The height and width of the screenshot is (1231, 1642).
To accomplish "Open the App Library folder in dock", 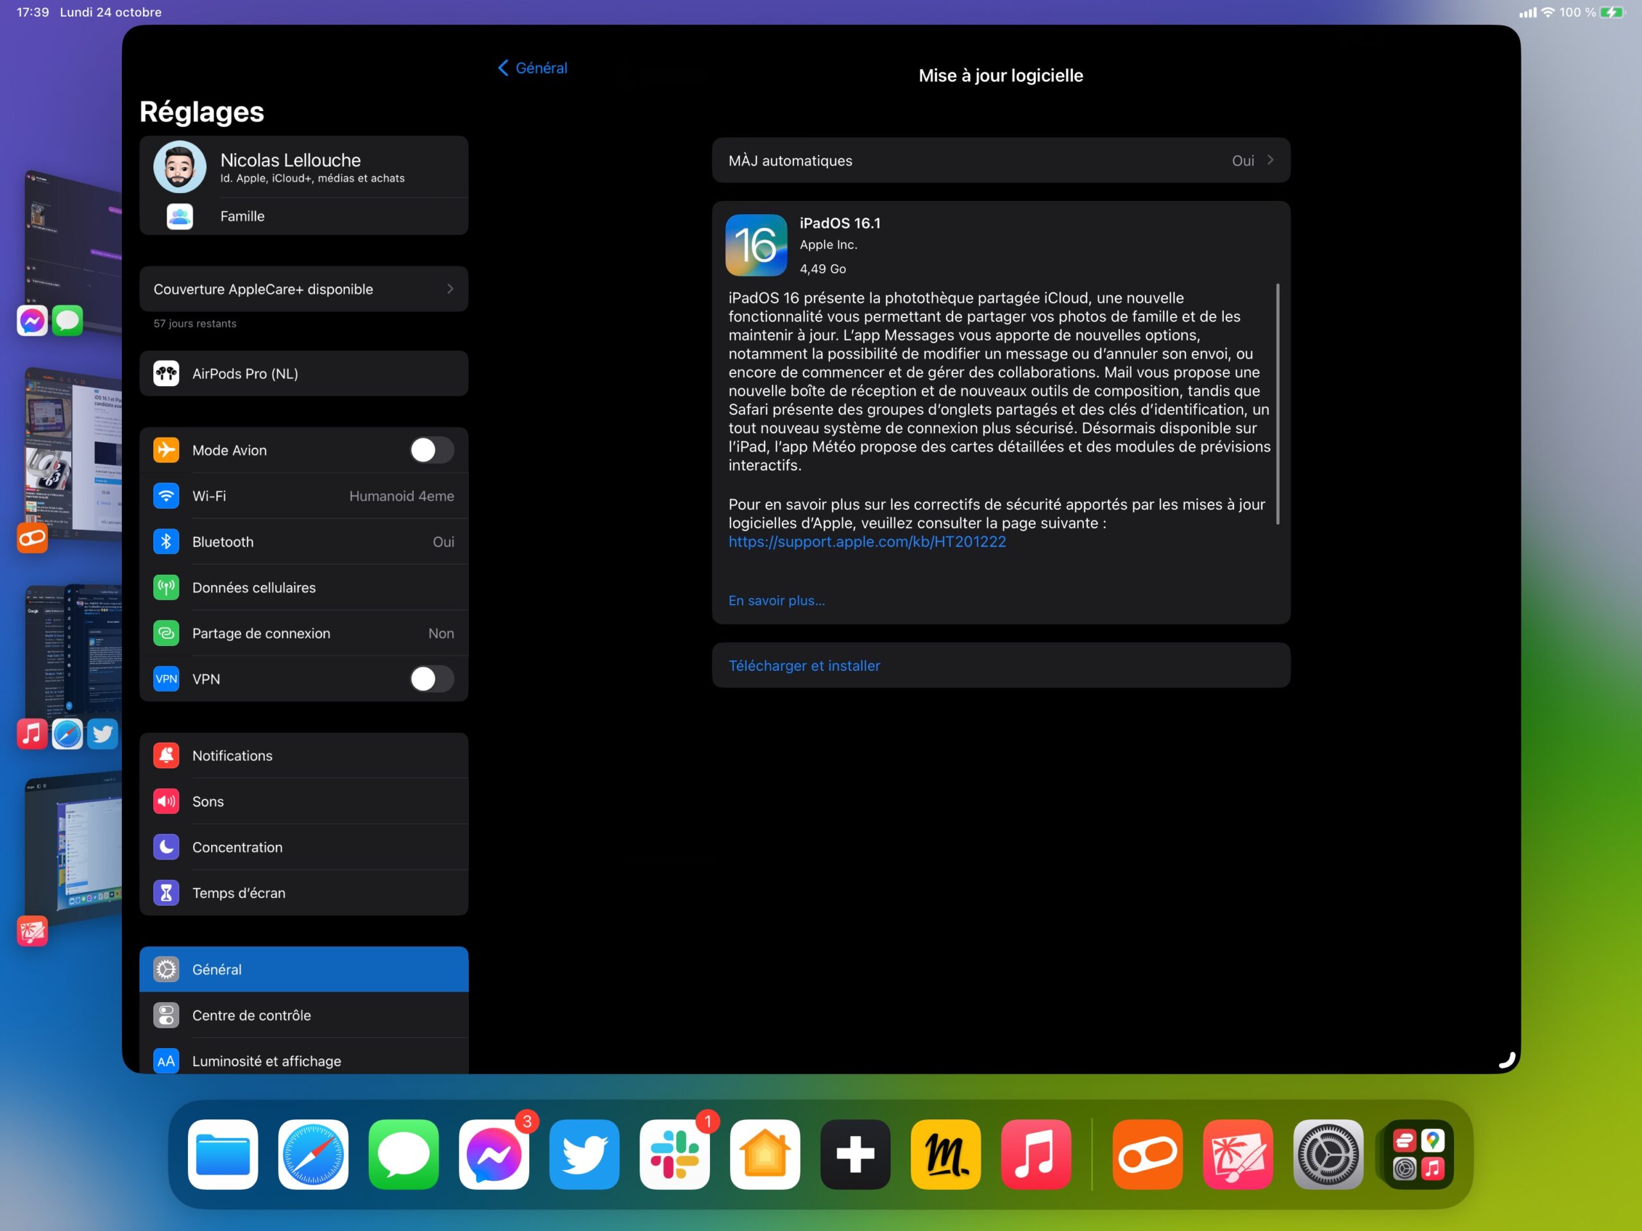I will click(x=1419, y=1154).
